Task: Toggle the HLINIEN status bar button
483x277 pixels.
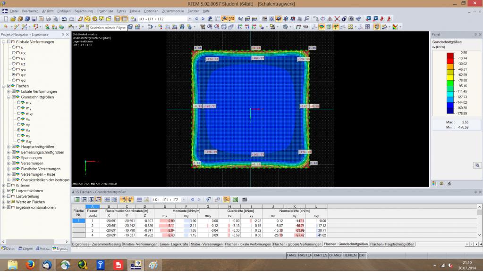Action: (350, 255)
